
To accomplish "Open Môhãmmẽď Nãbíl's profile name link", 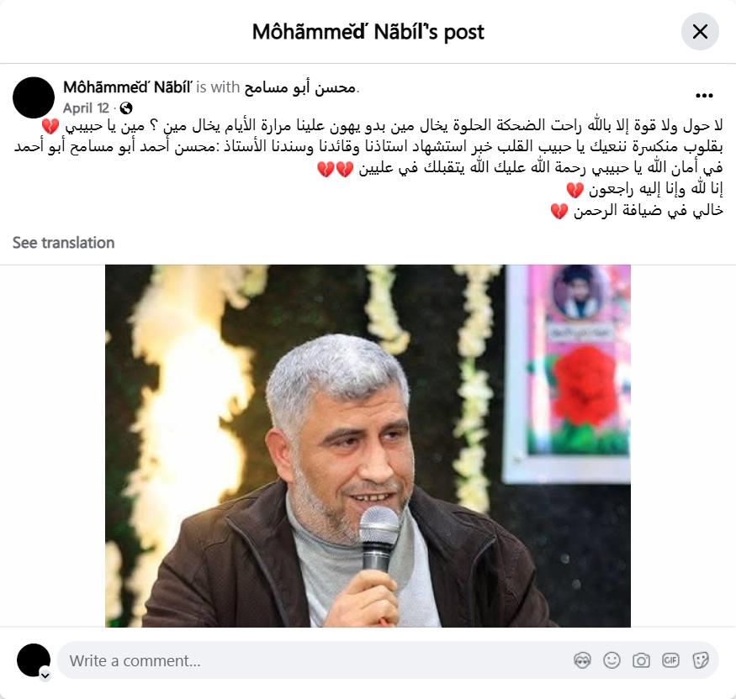I will [128, 87].
